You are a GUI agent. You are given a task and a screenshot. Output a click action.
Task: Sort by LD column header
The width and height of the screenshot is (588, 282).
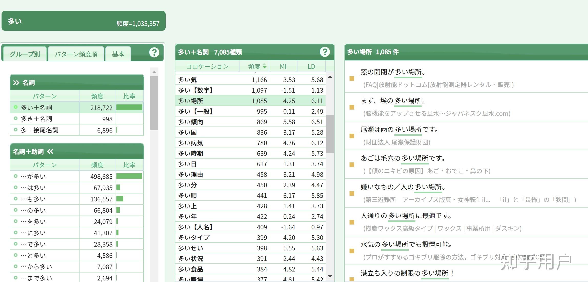tap(311, 66)
